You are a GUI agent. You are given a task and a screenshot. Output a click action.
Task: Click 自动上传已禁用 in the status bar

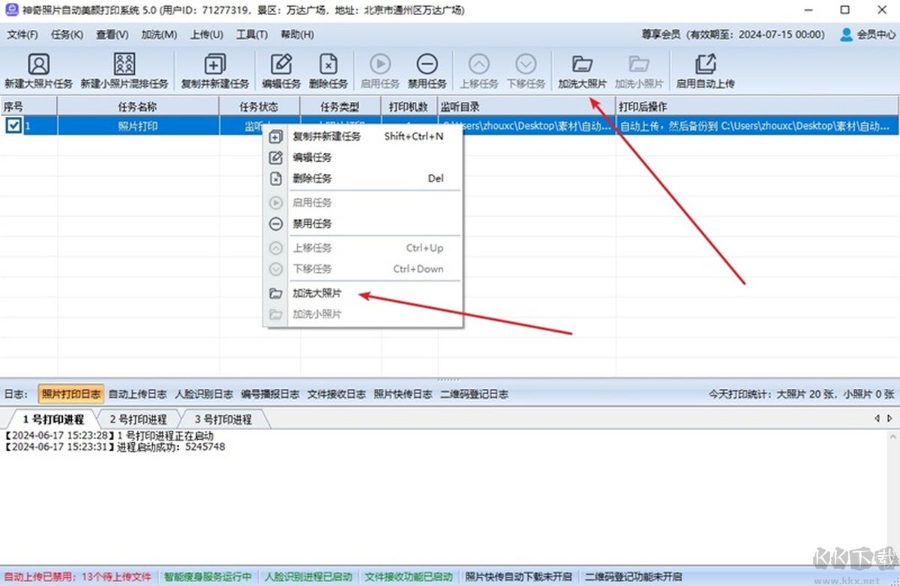pyautogui.click(x=41, y=577)
